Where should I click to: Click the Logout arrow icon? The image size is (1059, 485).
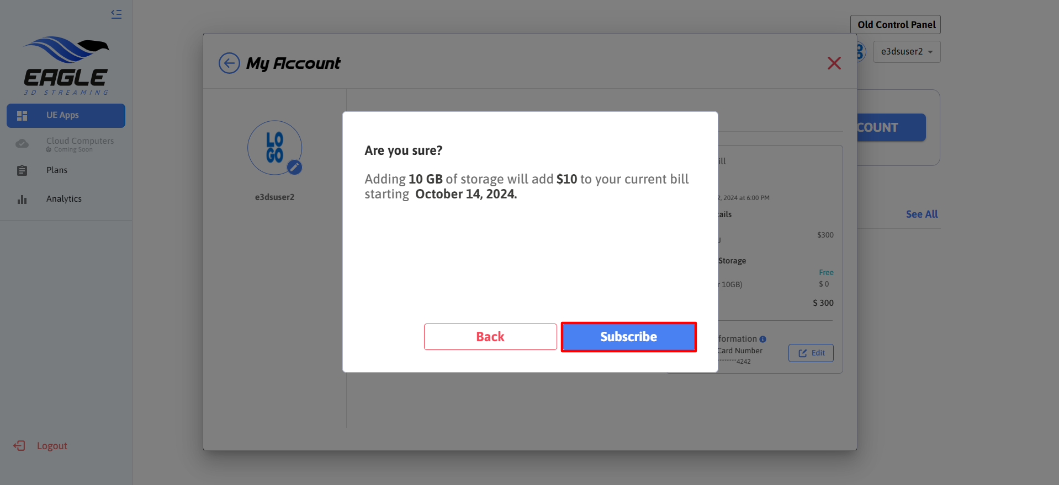tap(19, 446)
